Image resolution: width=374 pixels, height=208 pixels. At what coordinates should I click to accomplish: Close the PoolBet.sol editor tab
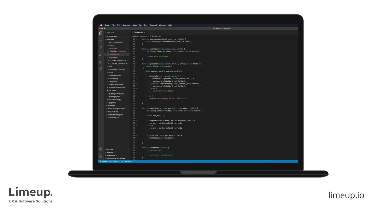(x=145, y=32)
